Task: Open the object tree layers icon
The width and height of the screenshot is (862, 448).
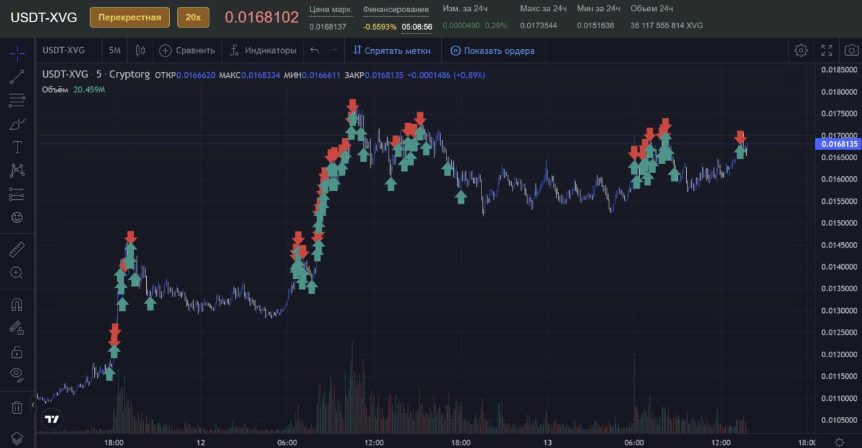Action: click(18, 438)
